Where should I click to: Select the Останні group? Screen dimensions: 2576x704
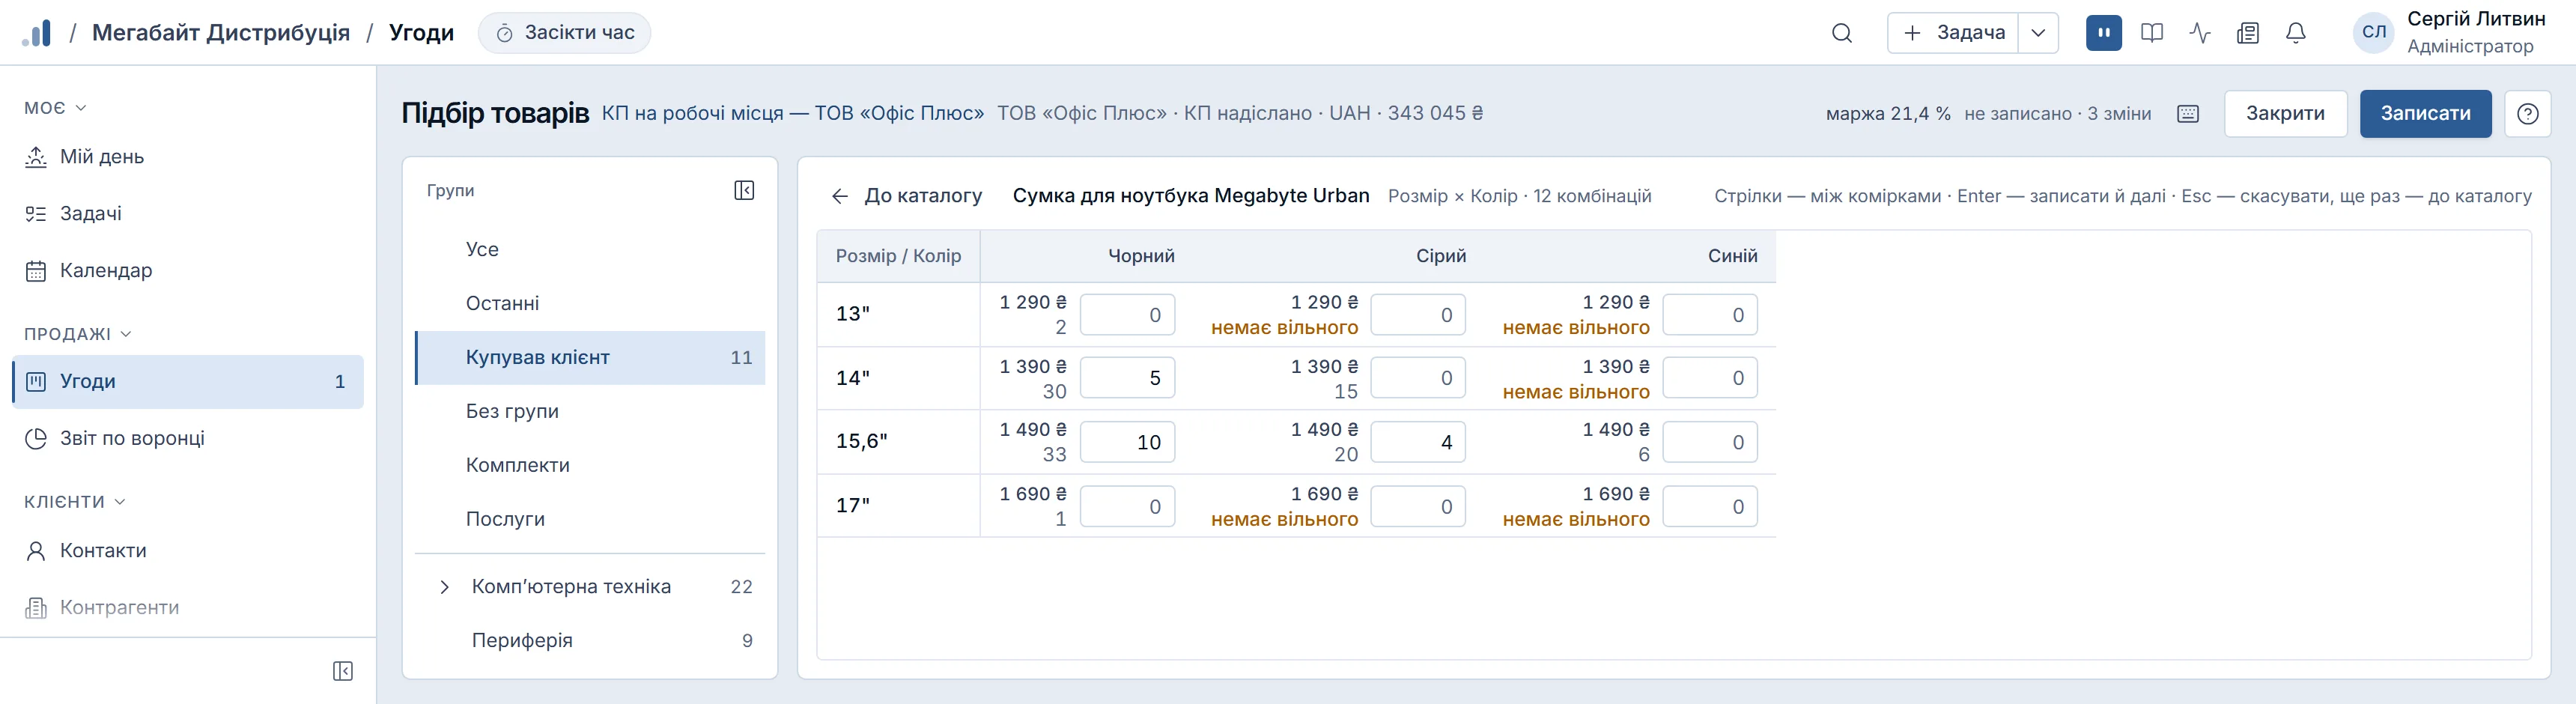coord(590,304)
